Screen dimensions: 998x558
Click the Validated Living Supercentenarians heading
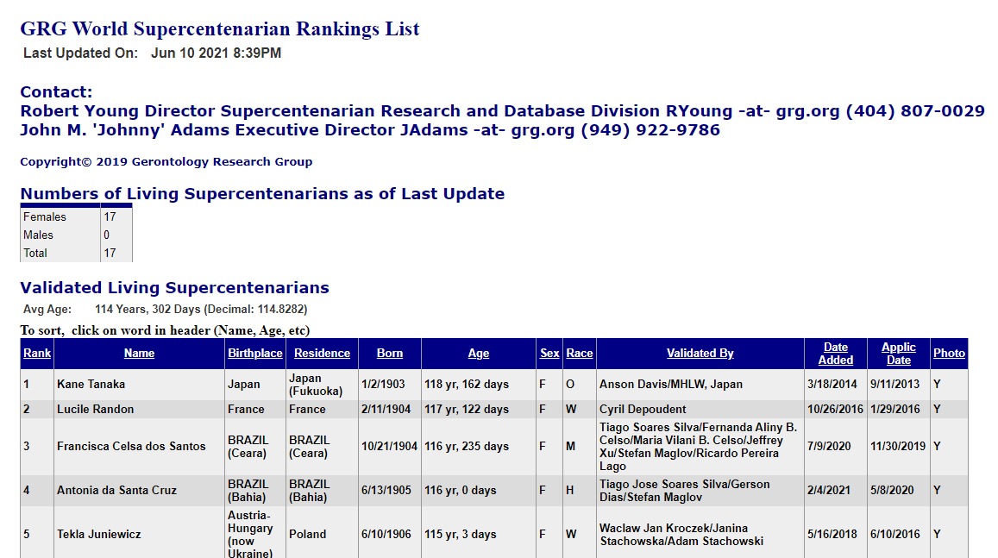click(x=174, y=288)
